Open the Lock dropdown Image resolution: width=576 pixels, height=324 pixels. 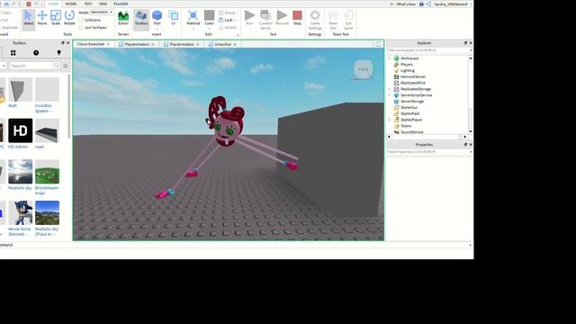point(227,20)
